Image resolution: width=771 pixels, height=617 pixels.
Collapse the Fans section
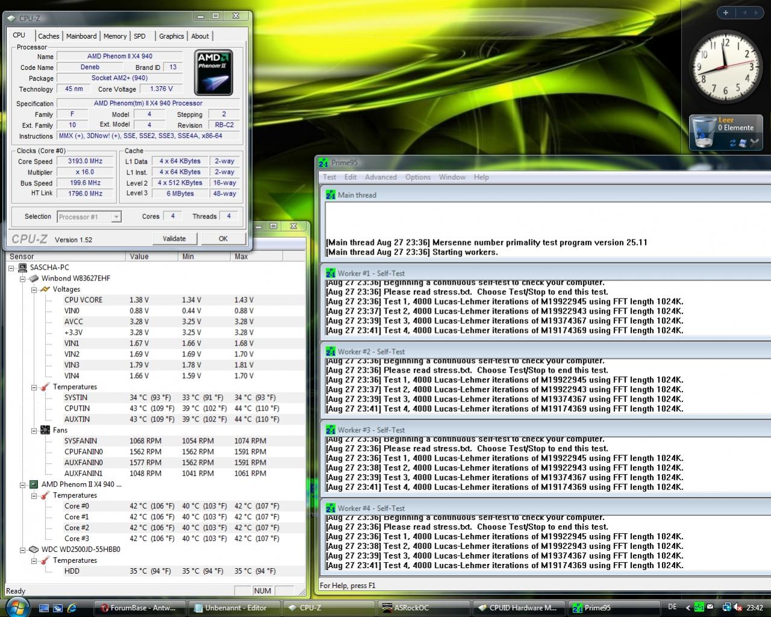34,431
